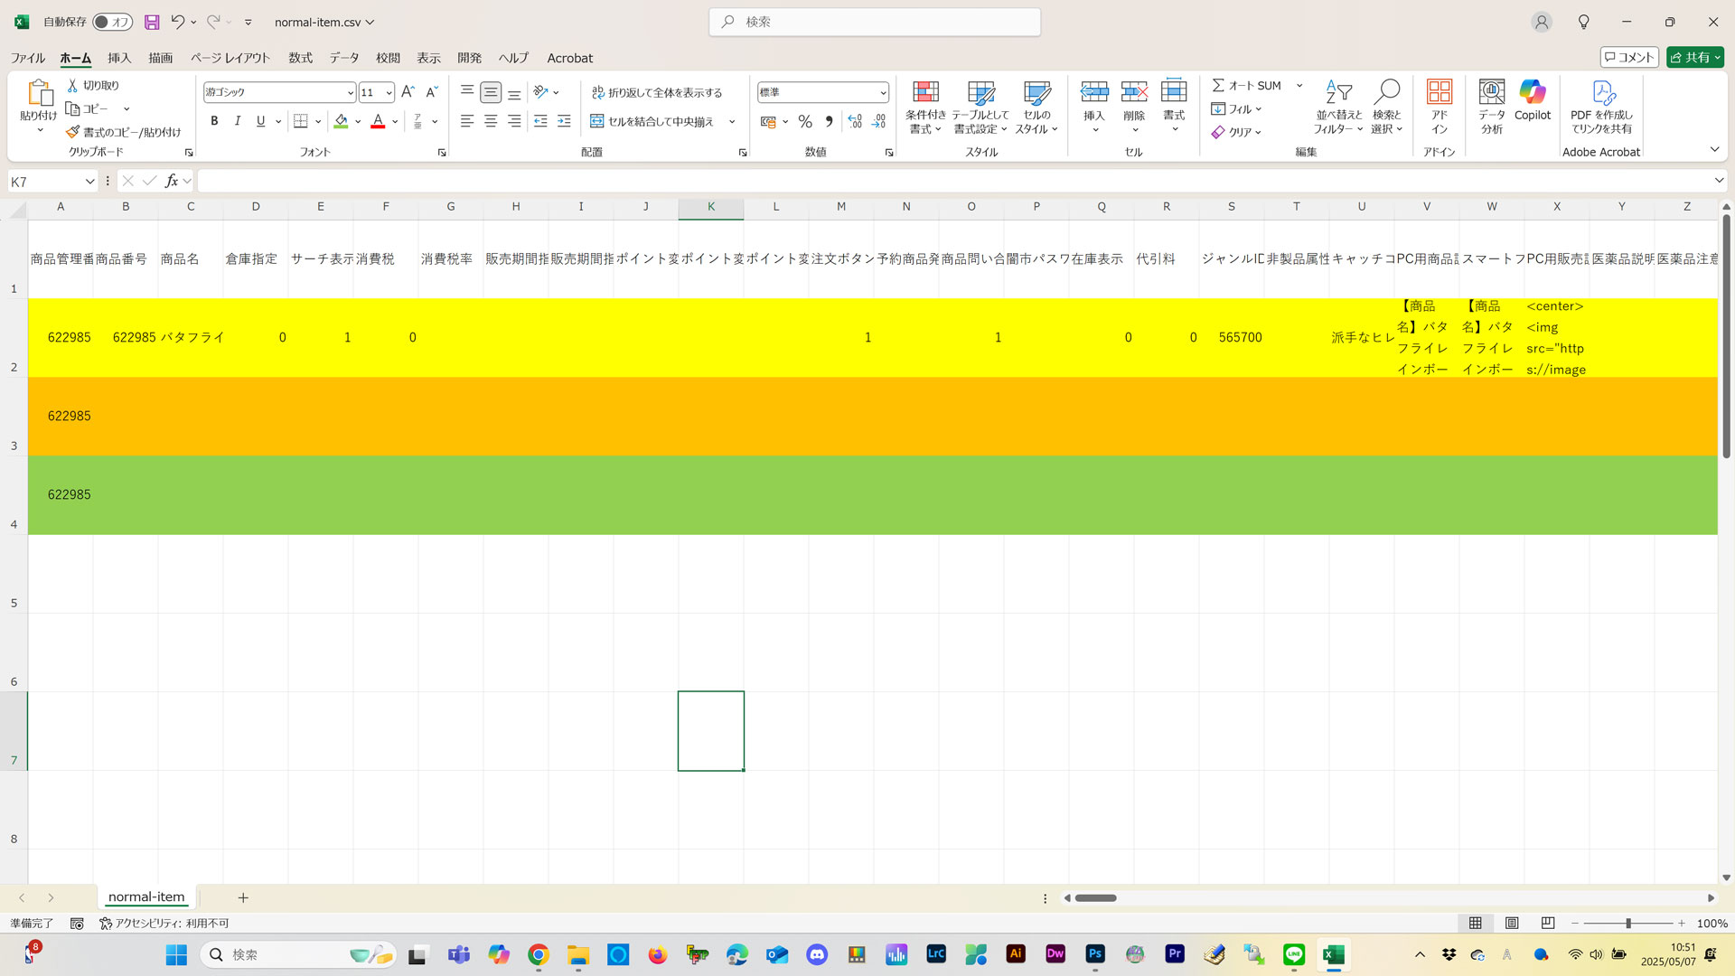1735x976 pixels.
Task: Click the percent style icon
Action: click(x=805, y=121)
